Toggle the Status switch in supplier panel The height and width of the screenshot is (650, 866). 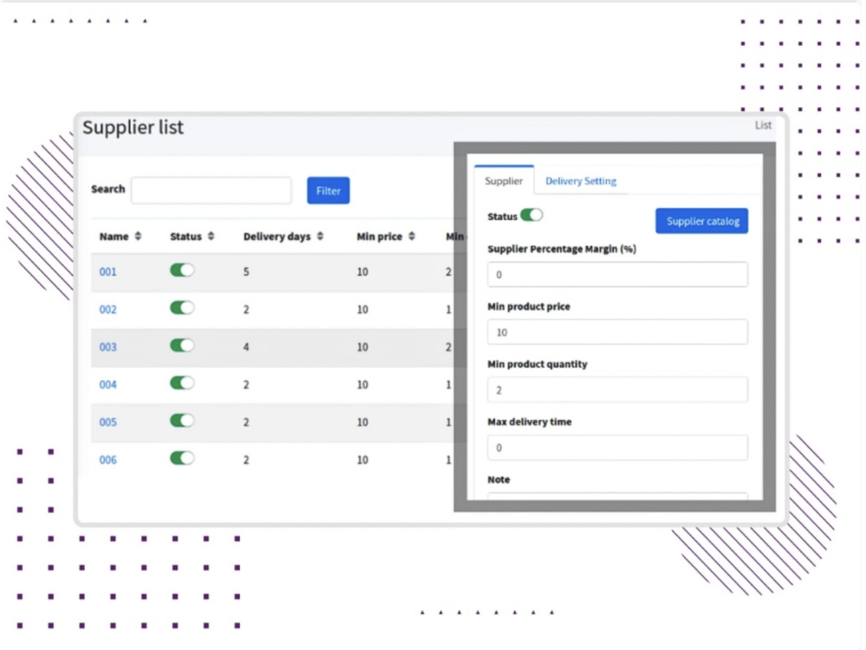(532, 215)
